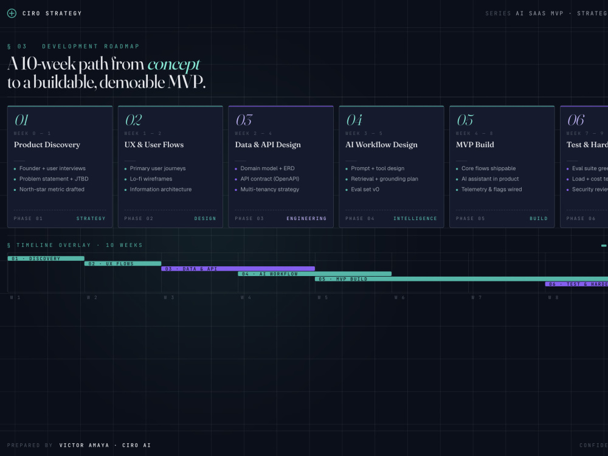Click the ENGINEERING tag on Phase 03

click(306, 219)
